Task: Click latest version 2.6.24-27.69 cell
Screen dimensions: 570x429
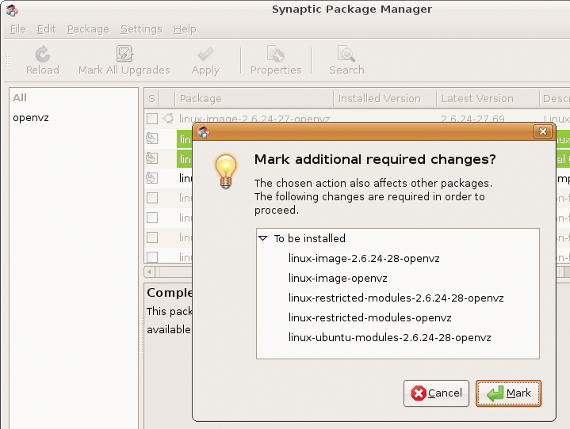Action: [x=472, y=119]
